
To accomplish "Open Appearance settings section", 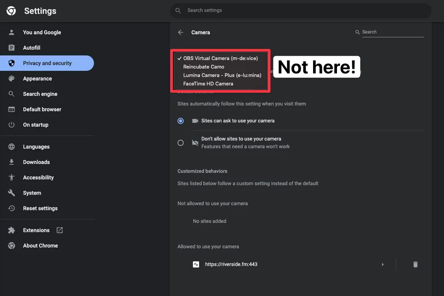I will (x=47, y=79).
